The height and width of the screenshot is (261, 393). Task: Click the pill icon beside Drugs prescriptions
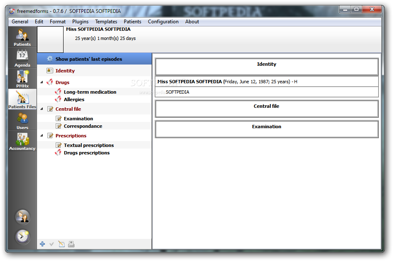(x=58, y=152)
